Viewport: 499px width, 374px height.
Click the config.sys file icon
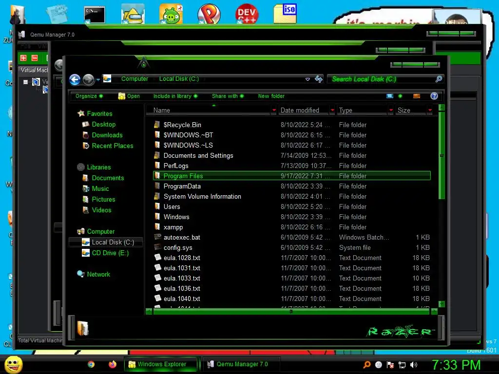pos(157,247)
